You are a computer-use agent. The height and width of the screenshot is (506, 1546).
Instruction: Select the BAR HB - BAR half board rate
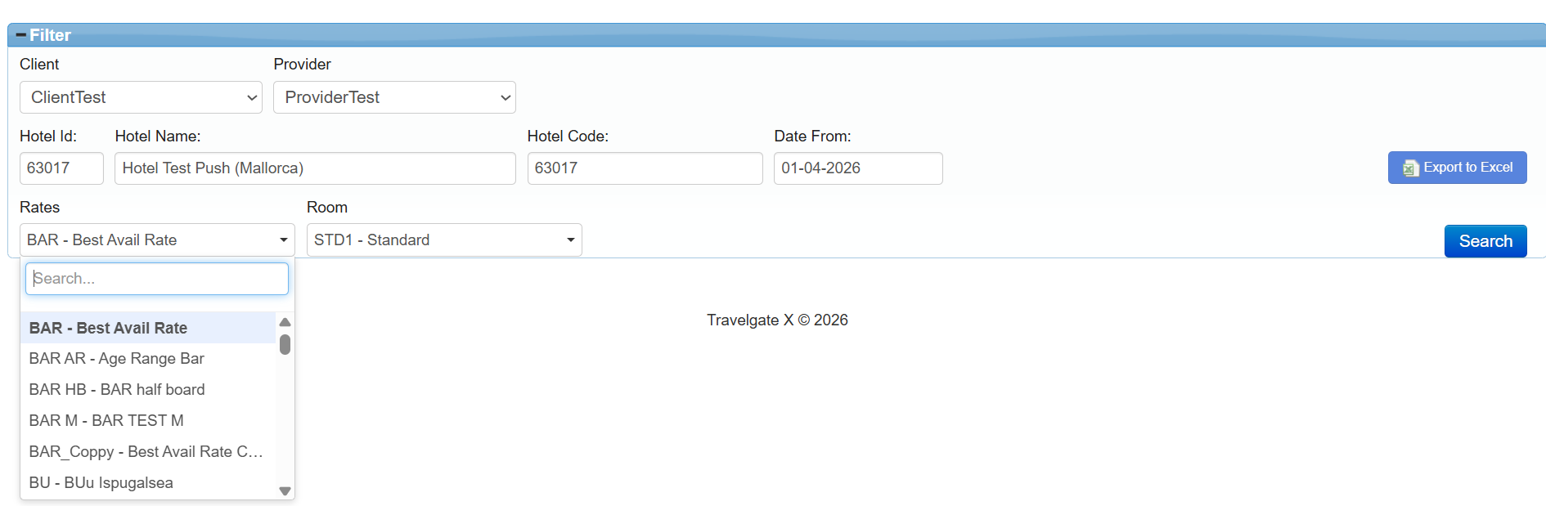(116, 389)
